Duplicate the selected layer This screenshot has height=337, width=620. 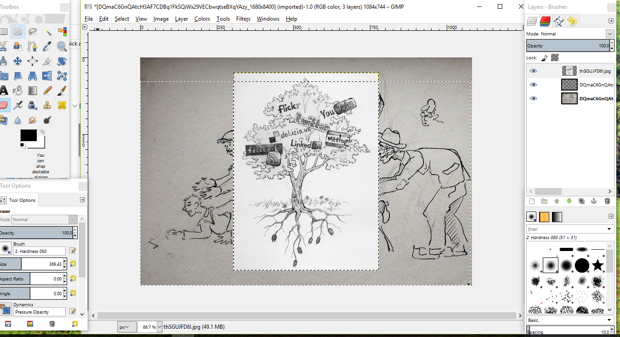coord(581,201)
